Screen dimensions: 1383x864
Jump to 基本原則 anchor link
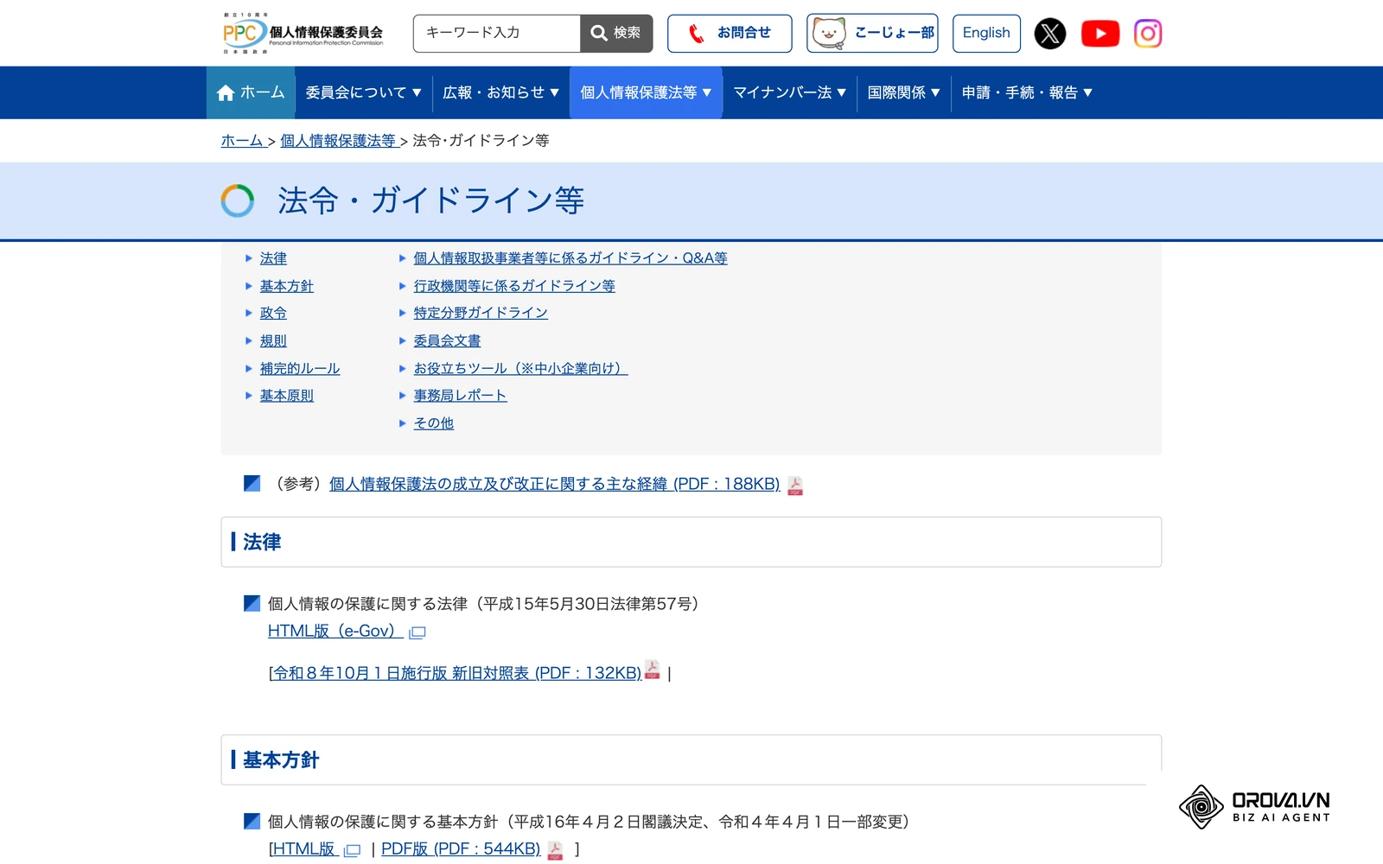pyautogui.click(x=287, y=396)
